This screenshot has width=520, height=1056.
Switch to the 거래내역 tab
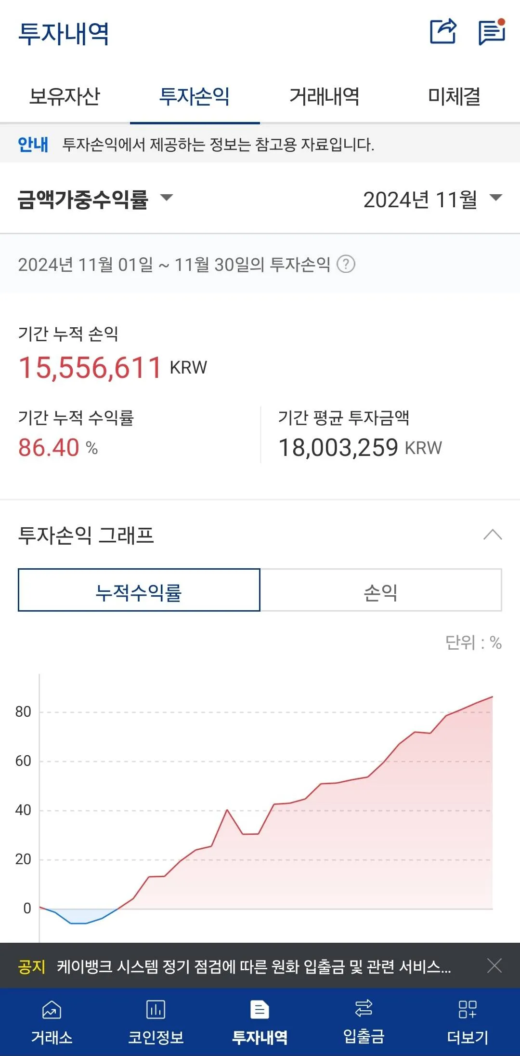coord(324,96)
